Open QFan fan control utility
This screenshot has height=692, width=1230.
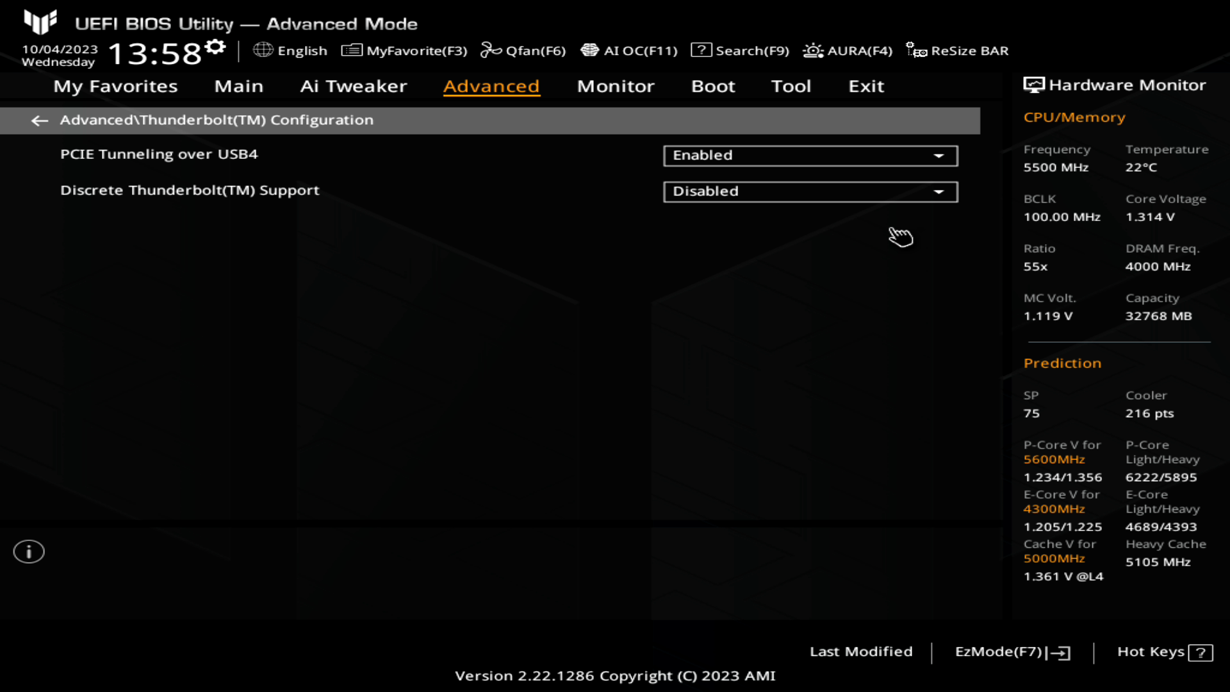524,51
